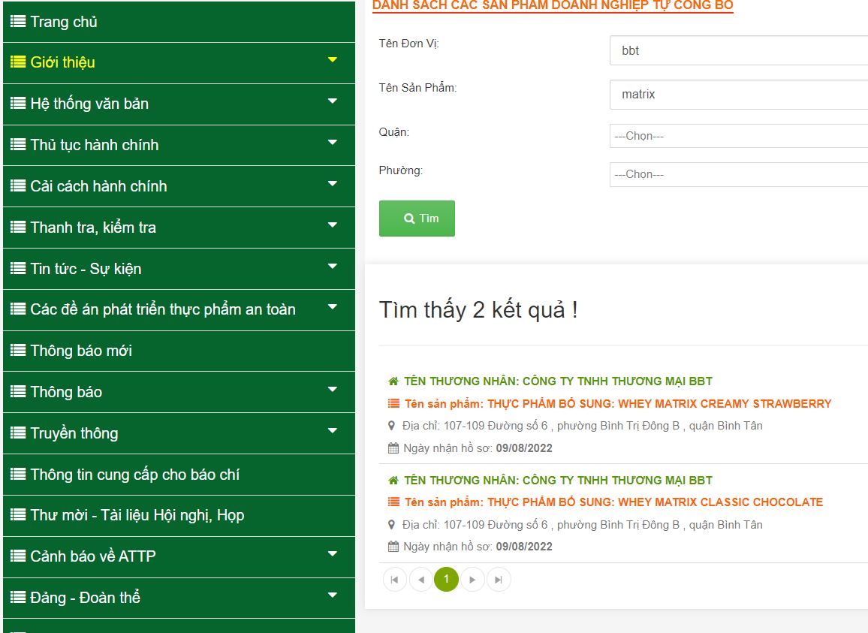Open the Quận dropdown
The width and height of the screenshot is (868, 633).
pyautogui.click(x=738, y=136)
